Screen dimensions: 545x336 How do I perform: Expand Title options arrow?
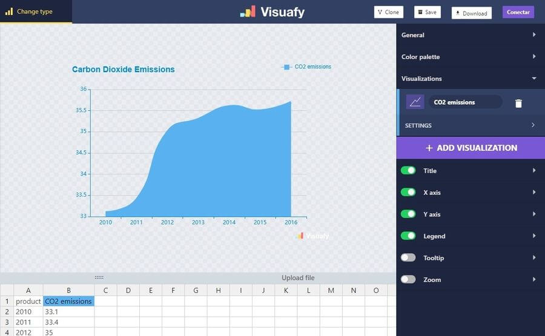pyautogui.click(x=534, y=170)
